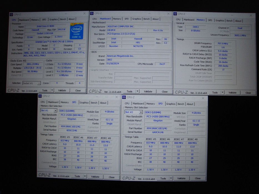Click the CPU-Z icon in the Slot #2 SPD window title bar

[124, 97]
